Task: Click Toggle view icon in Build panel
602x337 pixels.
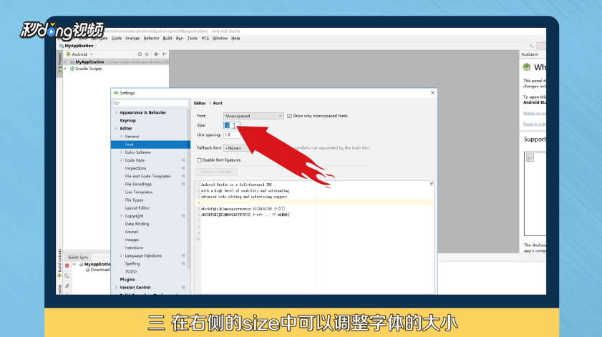Action: pyautogui.click(x=67, y=275)
